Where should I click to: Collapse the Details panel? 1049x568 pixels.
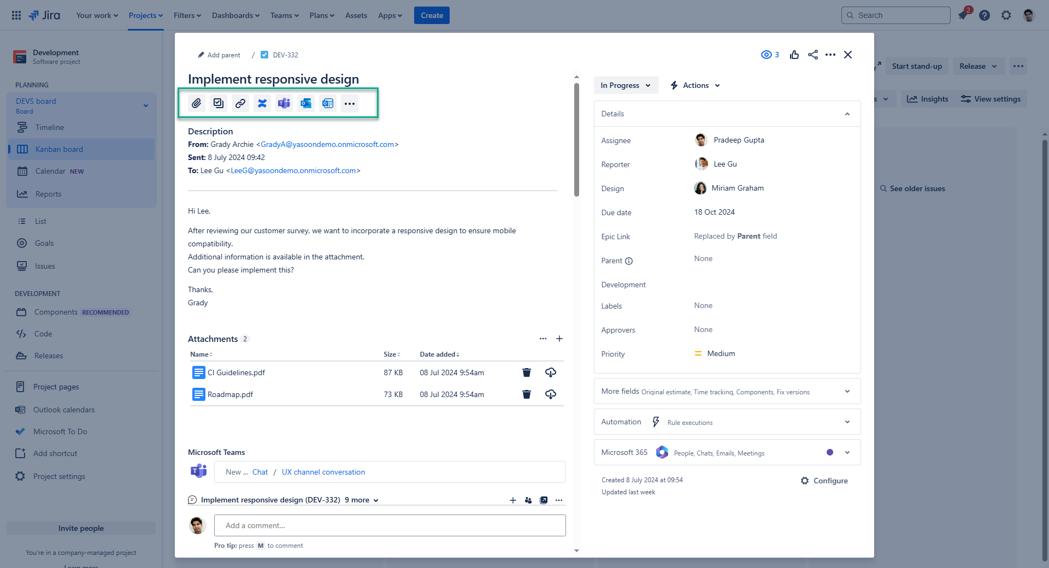coord(847,114)
